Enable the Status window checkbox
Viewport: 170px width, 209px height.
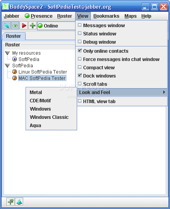tap(79, 33)
